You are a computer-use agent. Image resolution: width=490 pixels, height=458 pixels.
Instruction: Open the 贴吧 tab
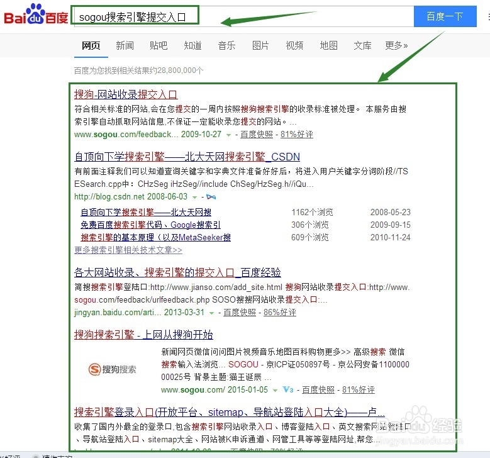coord(159,46)
